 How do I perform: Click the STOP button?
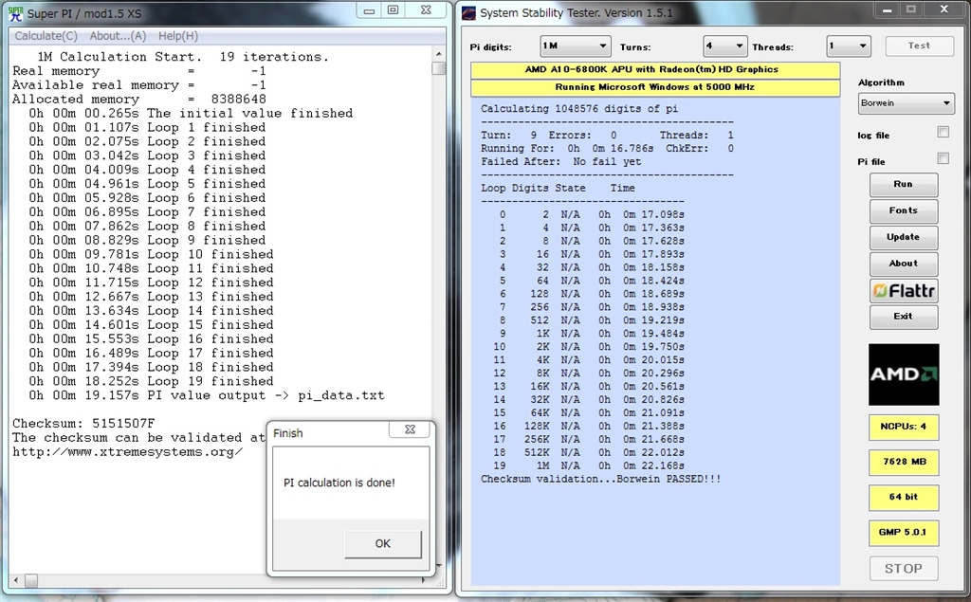(x=904, y=569)
